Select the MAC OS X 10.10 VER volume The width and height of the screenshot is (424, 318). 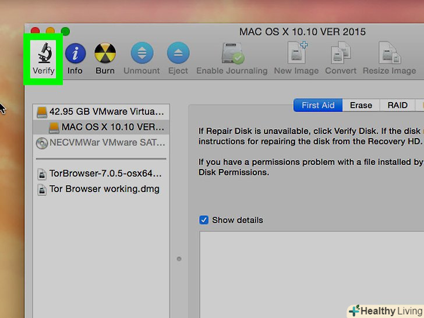click(101, 127)
